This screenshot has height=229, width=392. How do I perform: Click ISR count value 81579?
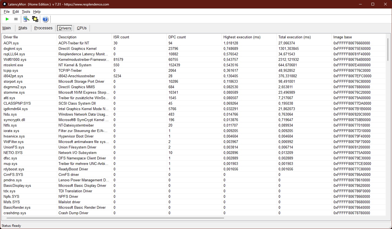[118, 59]
